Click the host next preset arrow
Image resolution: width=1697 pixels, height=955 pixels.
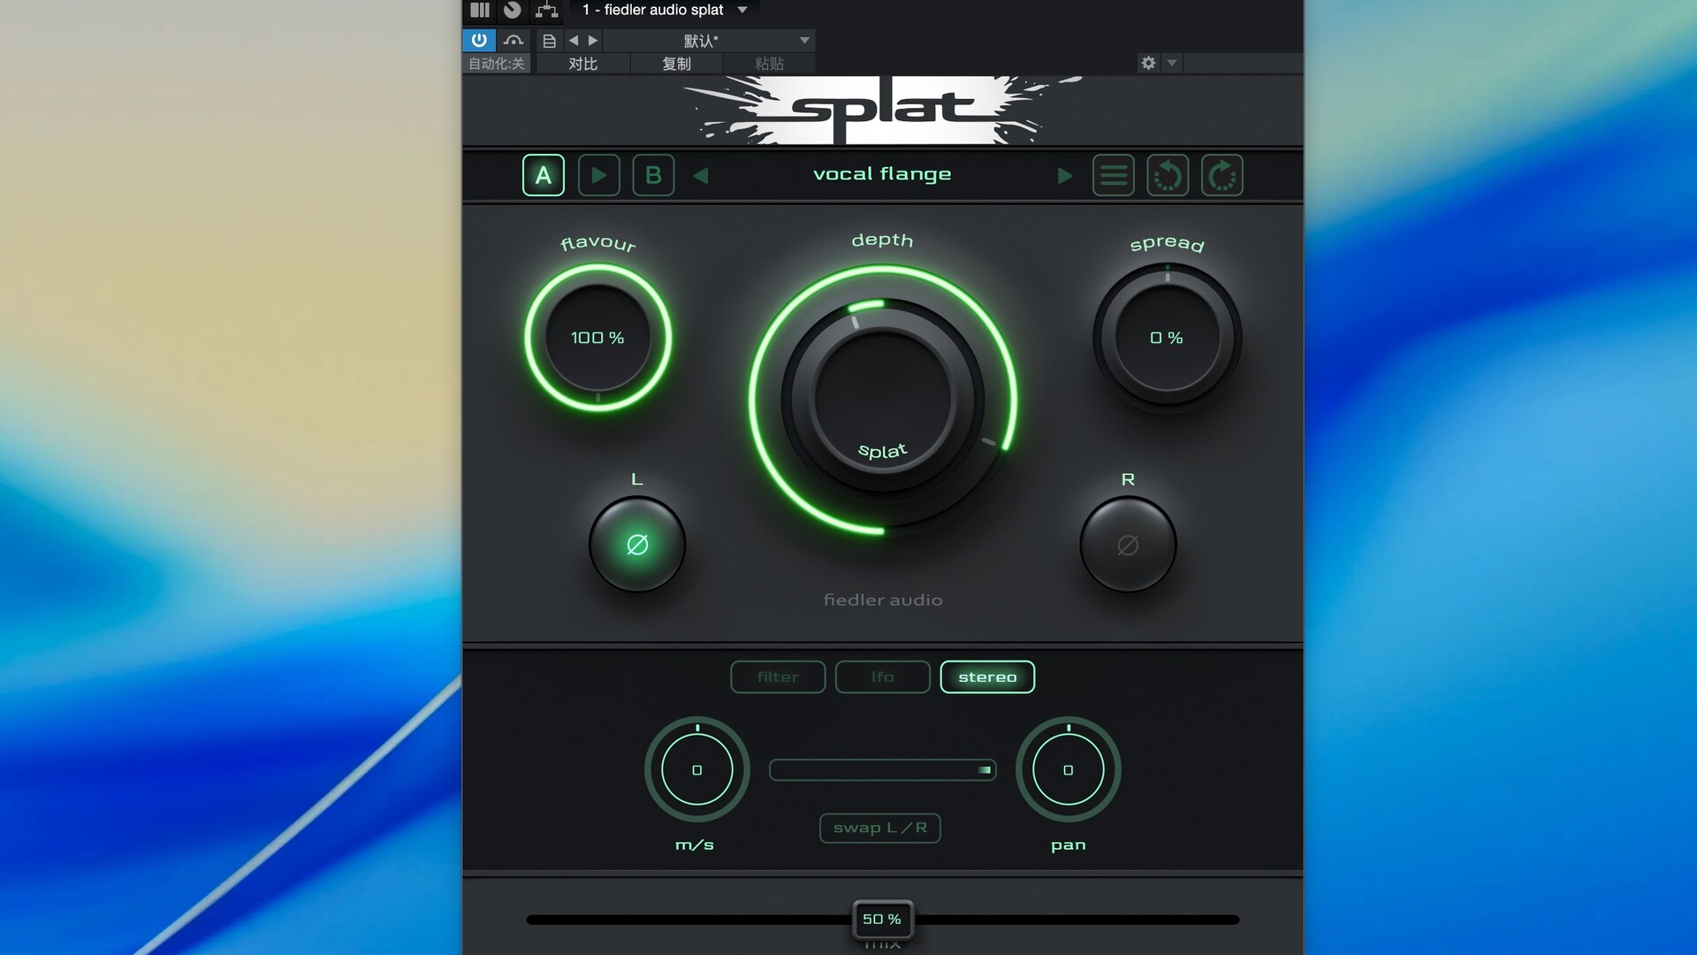point(593,41)
